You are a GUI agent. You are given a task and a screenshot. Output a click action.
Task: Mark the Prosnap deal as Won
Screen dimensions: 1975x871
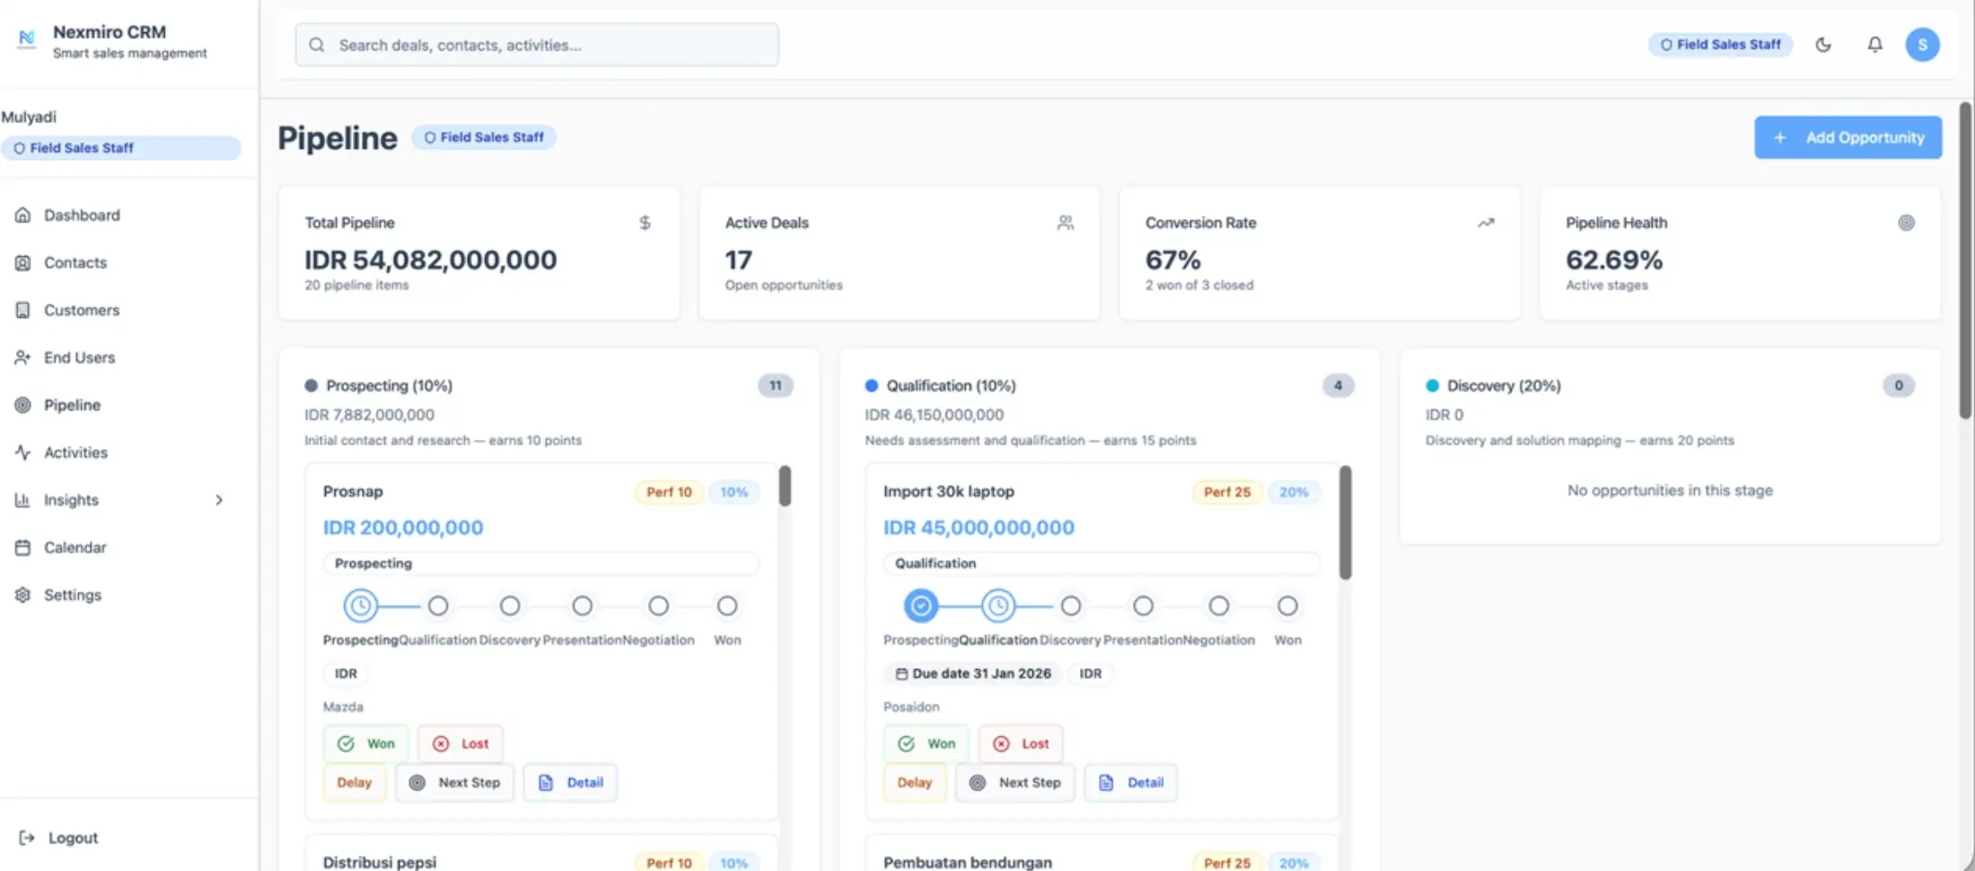click(365, 743)
